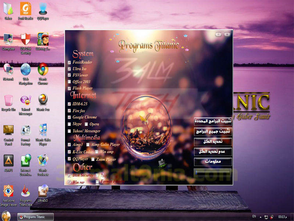Screen dimensions: 294x221
Task: Select Programs Titanic taskbar button
Action: click(35, 217)
